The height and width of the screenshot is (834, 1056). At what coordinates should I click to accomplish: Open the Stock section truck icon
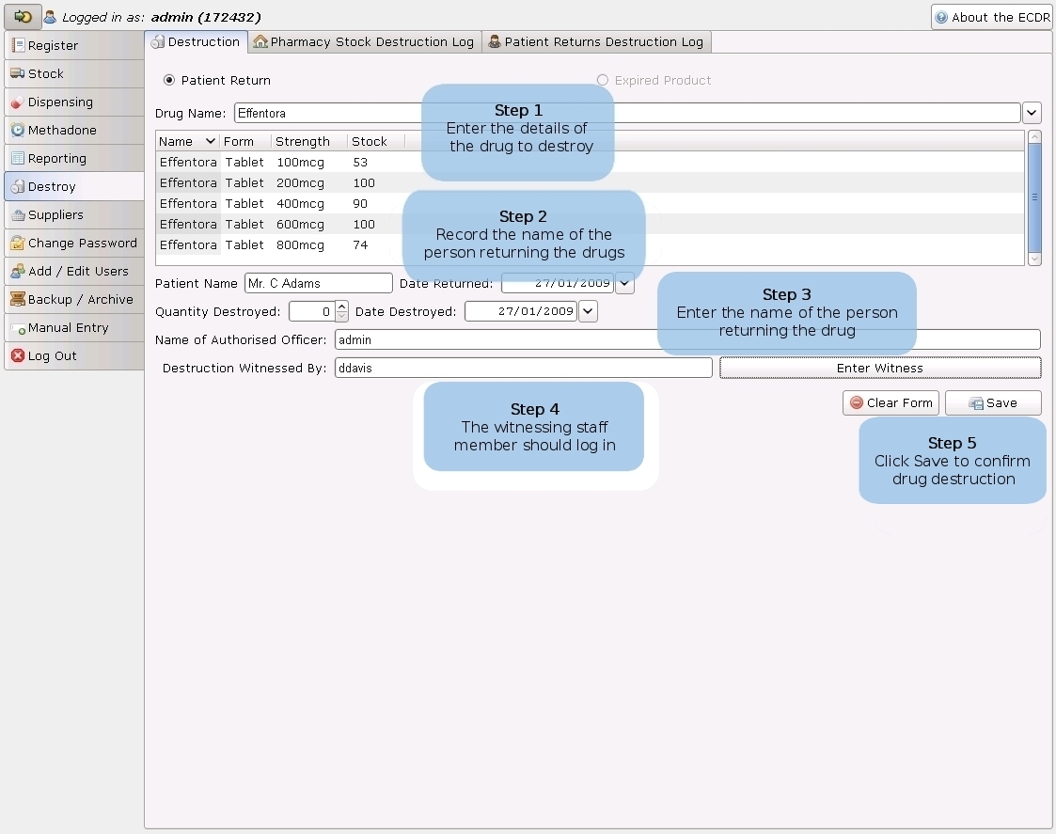click(x=18, y=73)
